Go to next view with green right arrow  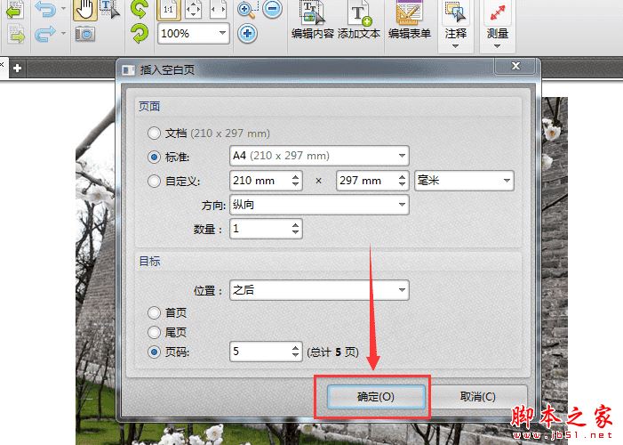pos(16,34)
